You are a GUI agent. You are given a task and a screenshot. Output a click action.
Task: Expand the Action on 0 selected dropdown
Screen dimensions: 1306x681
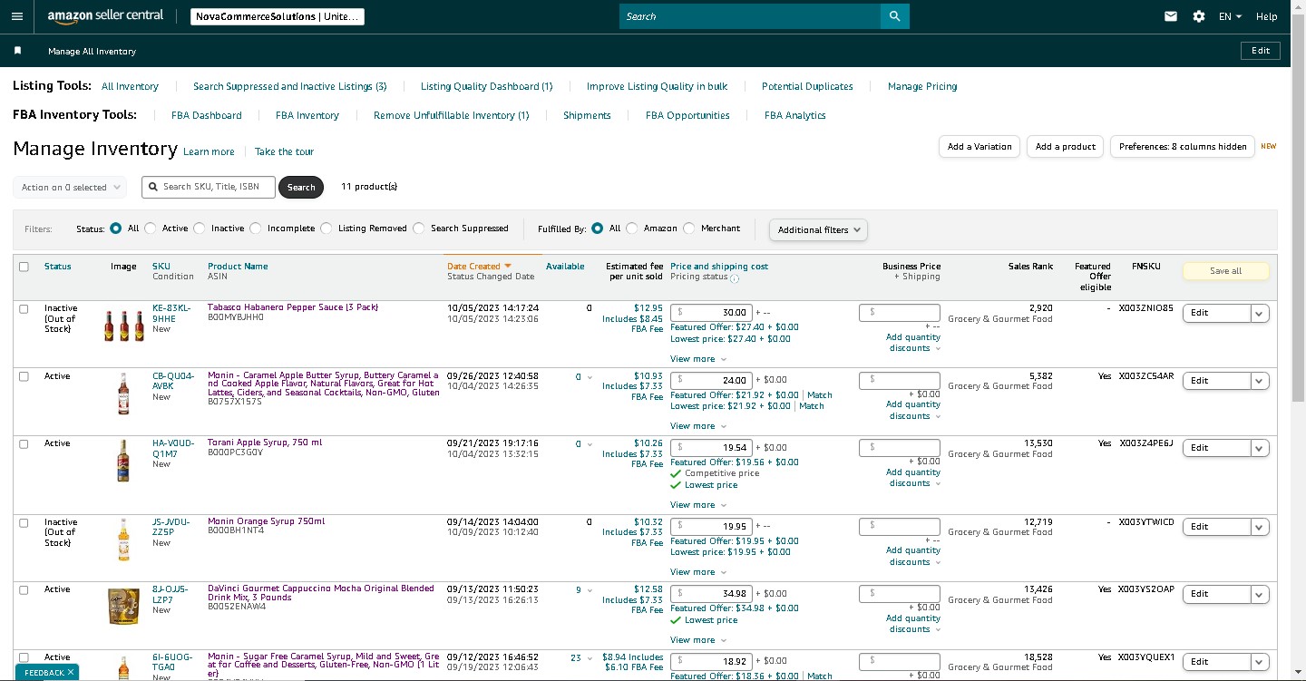(x=72, y=188)
